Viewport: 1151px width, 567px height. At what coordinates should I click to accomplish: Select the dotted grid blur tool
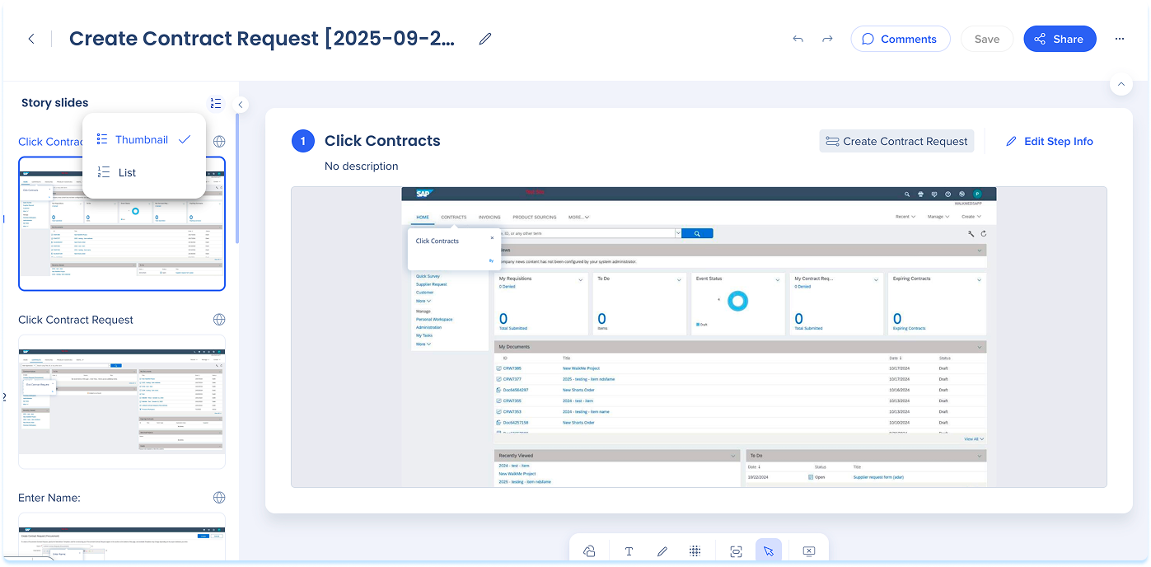695,551
